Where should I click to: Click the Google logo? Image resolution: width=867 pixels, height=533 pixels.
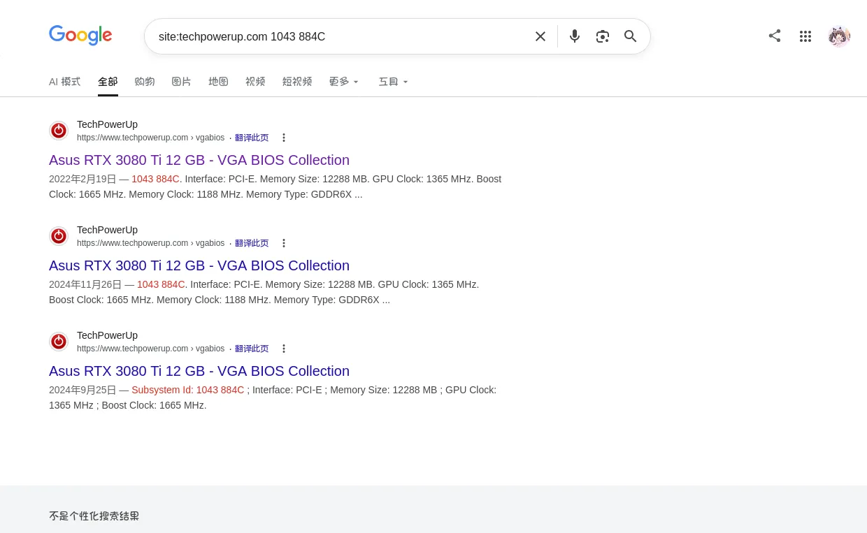click(x=80, y=35)
